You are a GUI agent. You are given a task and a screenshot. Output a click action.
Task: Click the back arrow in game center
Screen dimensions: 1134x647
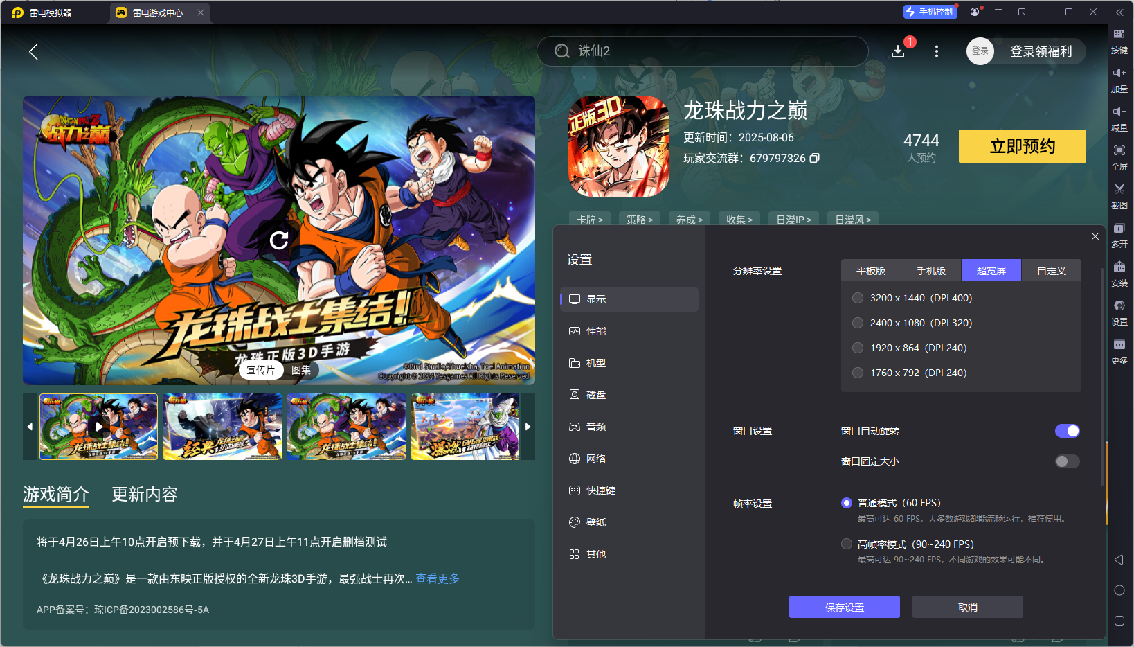click(33, 51)
